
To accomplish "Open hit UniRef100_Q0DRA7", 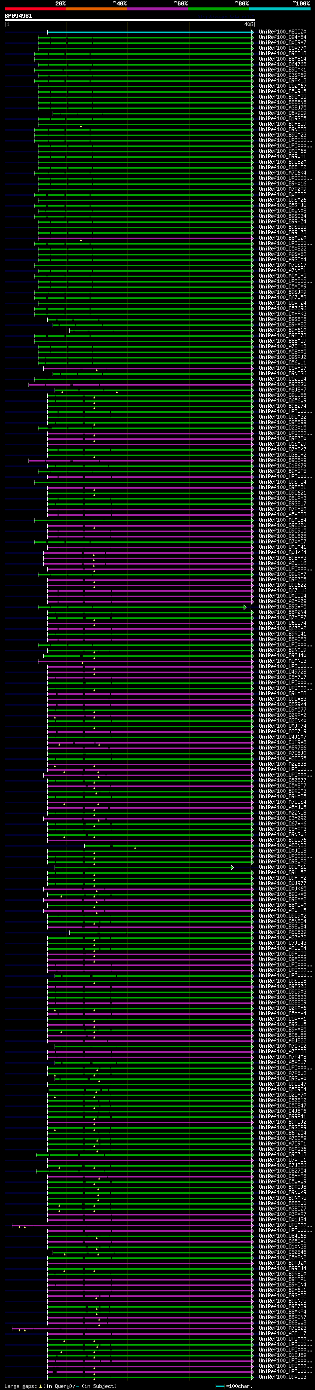I will click(283, 42).
